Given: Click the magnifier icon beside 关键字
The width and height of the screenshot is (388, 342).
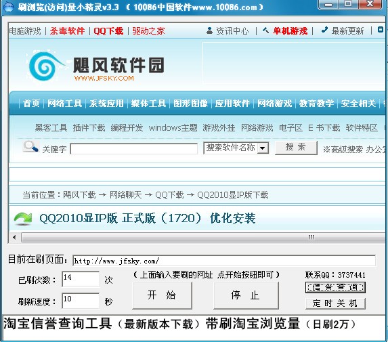Looking at the screenshot, I should pos(30,146).
